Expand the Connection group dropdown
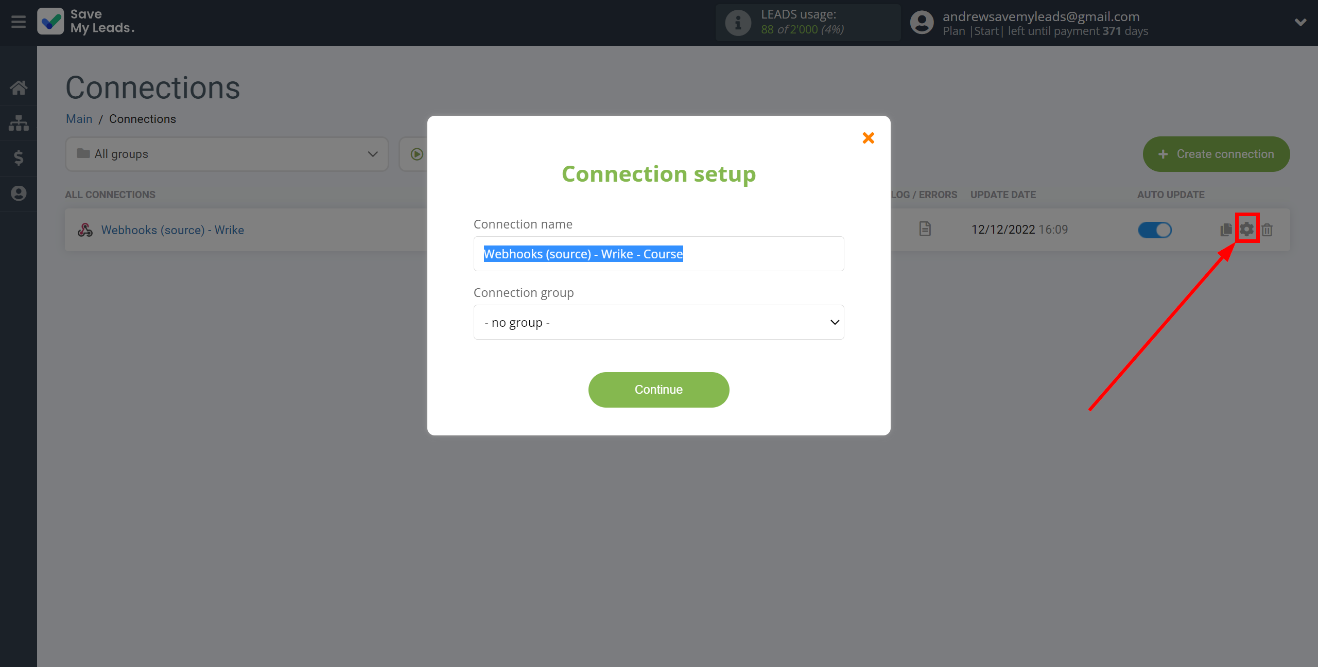Viewport: 1318px width, 667px height. pyautogui.click(x=658, y=322)
